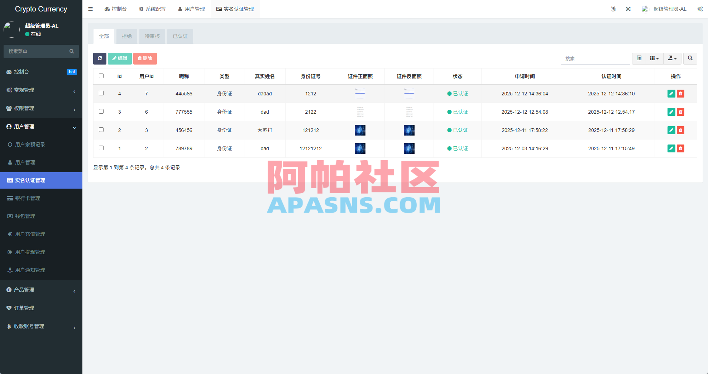Viewport: 708px width, 374px height.
Task: Click the language switch icon in top bar
Action: click(613, 9)
